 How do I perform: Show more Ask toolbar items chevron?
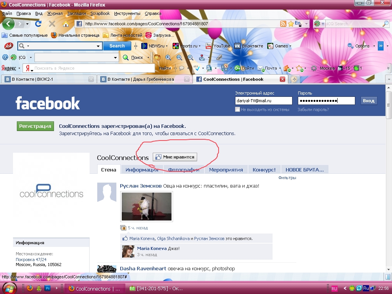coord(381,46)
